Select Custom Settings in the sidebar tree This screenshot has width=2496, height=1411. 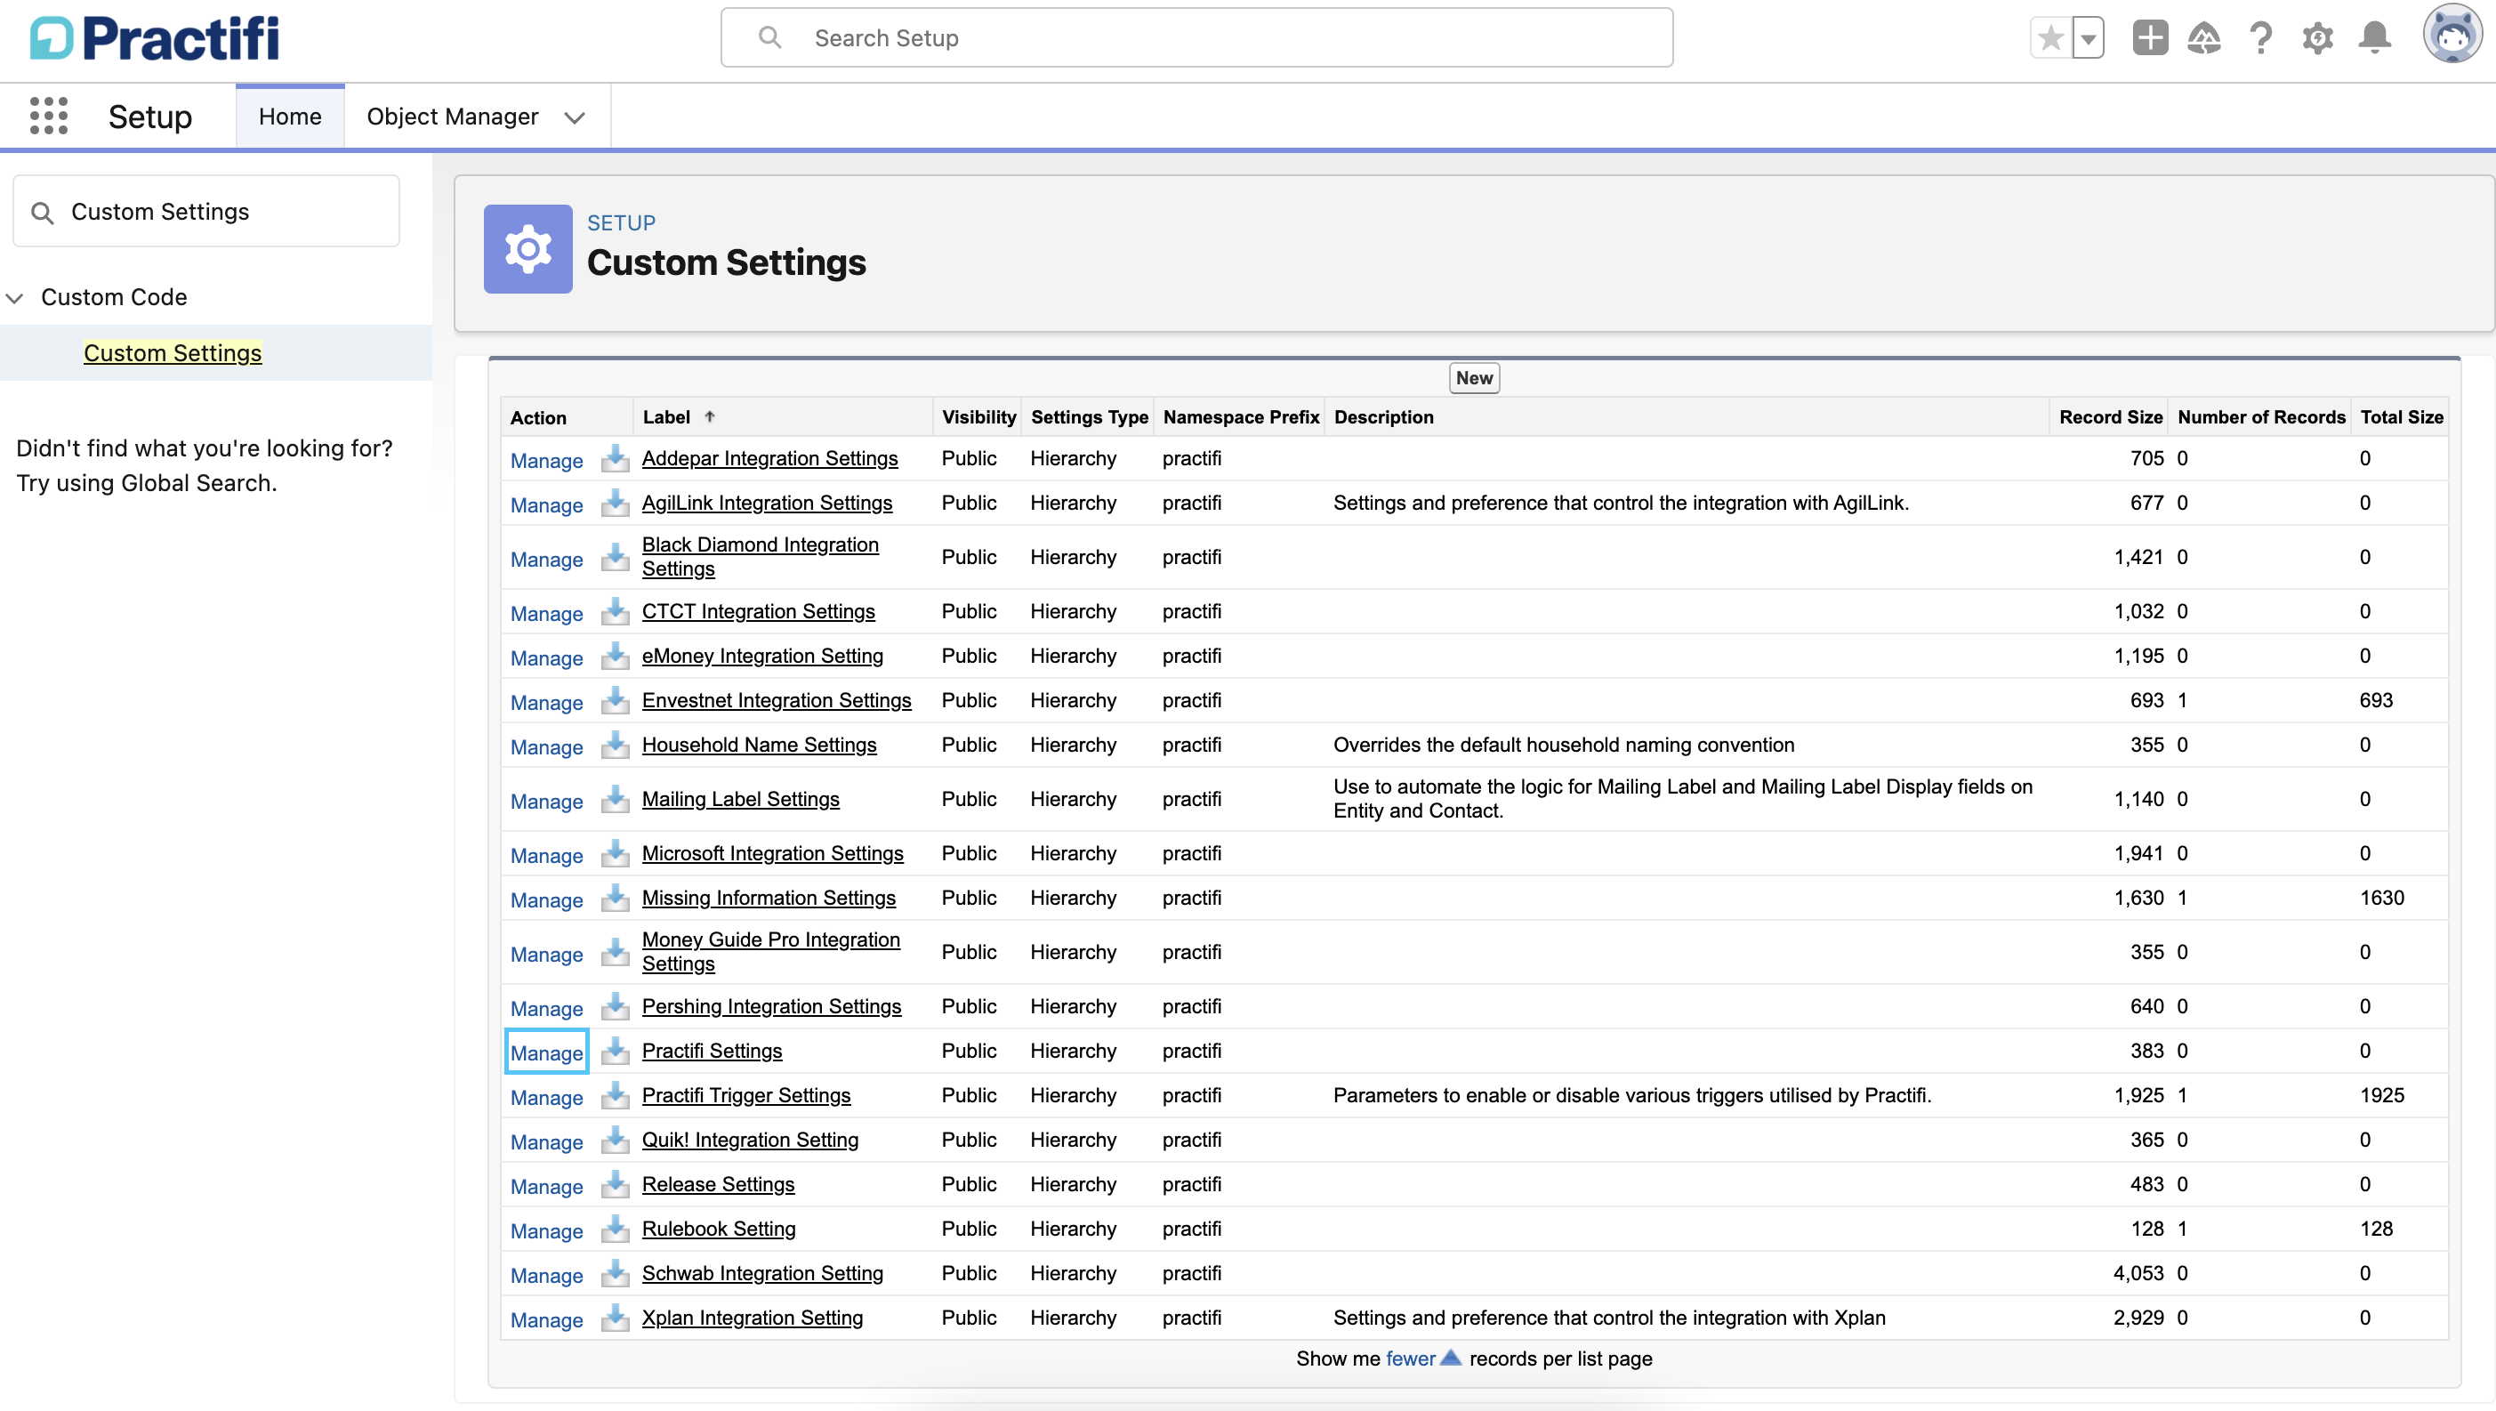[173, 352]
